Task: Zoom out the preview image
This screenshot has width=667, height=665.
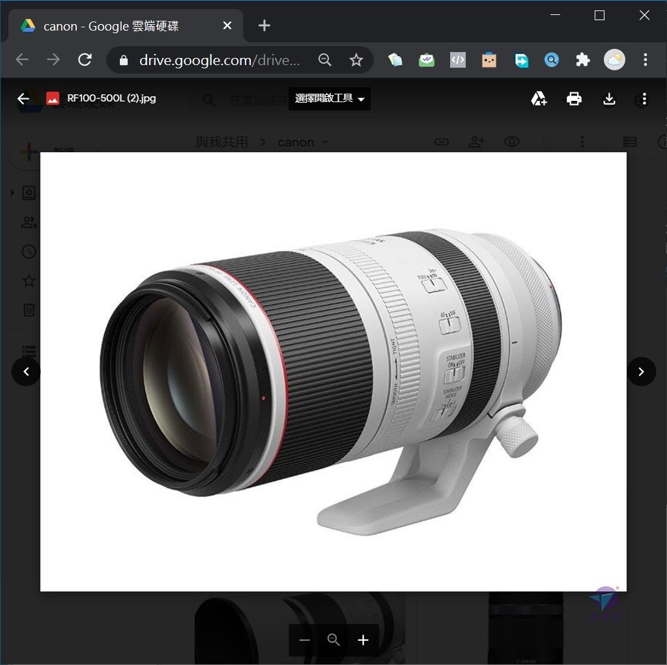Action: [x=305, y=640]
